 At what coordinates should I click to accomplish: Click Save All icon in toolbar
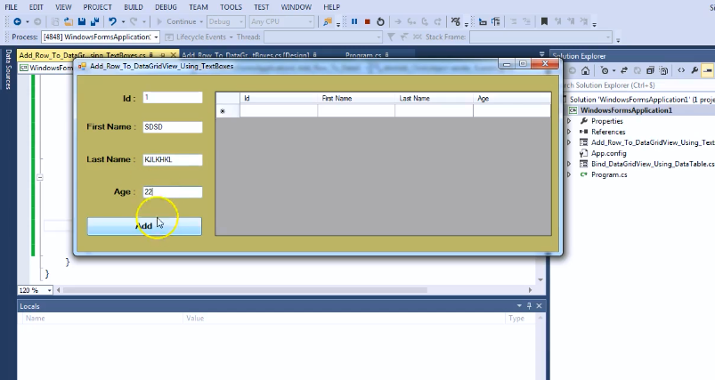pyautogui.click(x=93, y=21)
